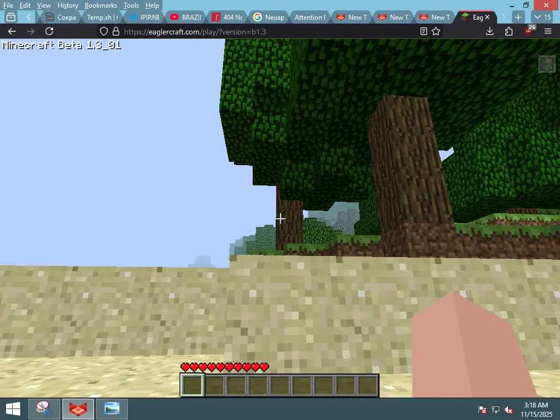Image resolution: width=560 pixels, height=420 pixels.
Task: Open the Tools menu
Action: click(131, 5)
